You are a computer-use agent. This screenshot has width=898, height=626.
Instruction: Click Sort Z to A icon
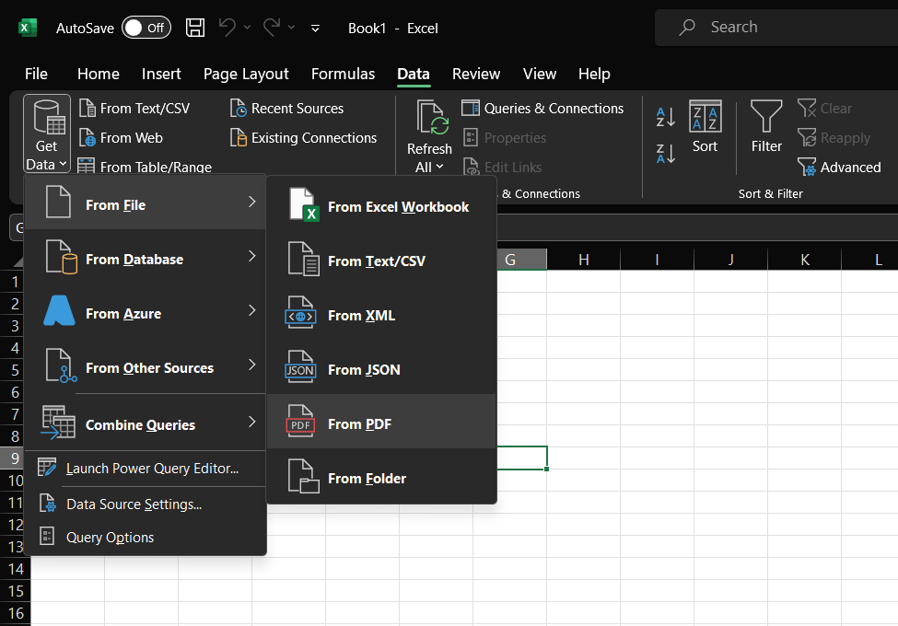tap(665, 155)
